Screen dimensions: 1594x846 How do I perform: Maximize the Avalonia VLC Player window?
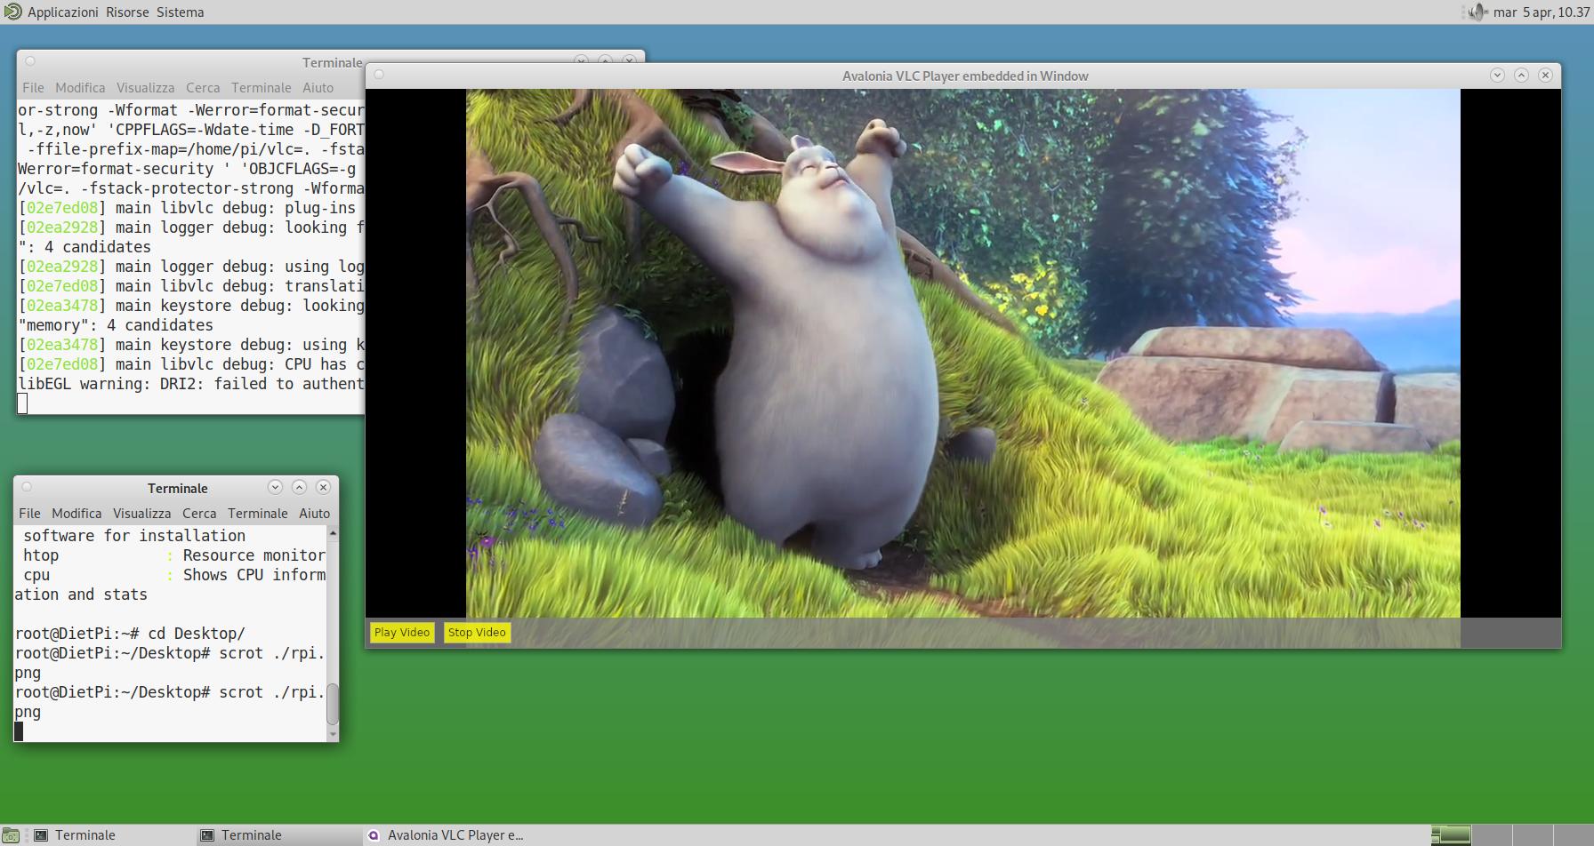1521,76
